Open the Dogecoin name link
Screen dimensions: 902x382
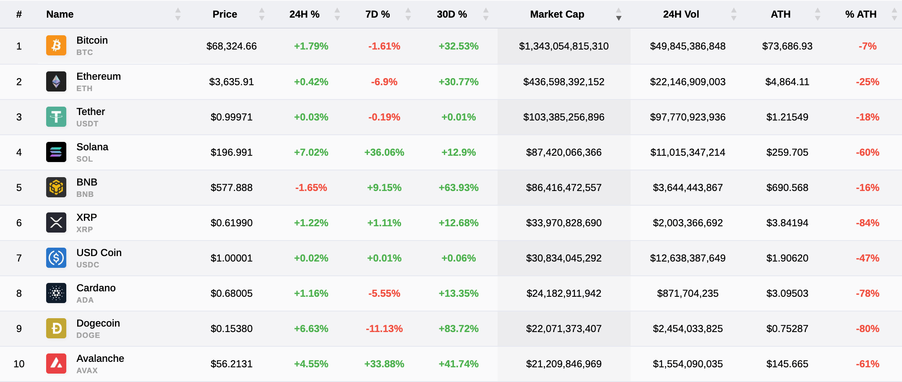[x=98, y=323]
